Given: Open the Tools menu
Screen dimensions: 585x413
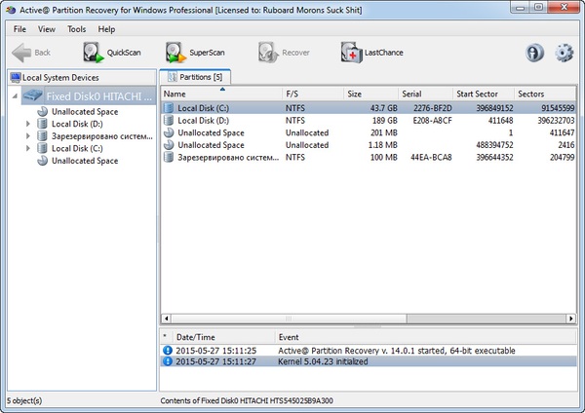Looking at the screenshot, I should click(x=76, y=29).
